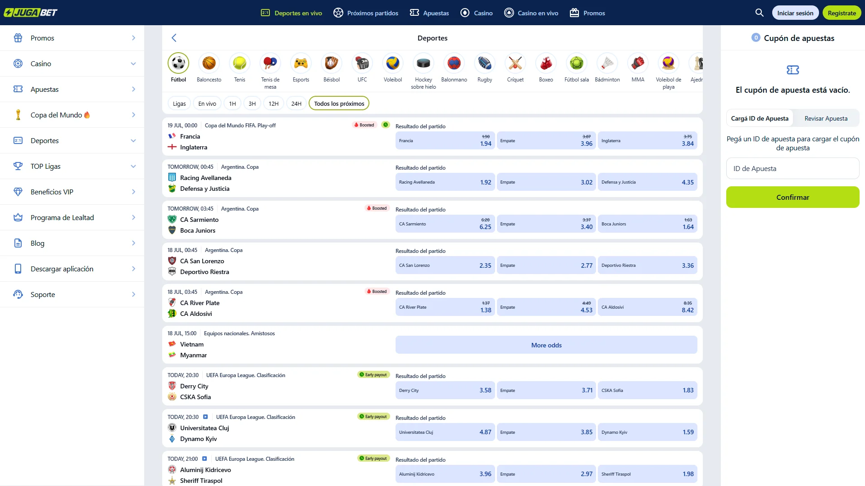Open the Descargar aplicación chevron
The height and width of the screenshot is (486, 865).
pyautogui.click(x=133, y=269)
